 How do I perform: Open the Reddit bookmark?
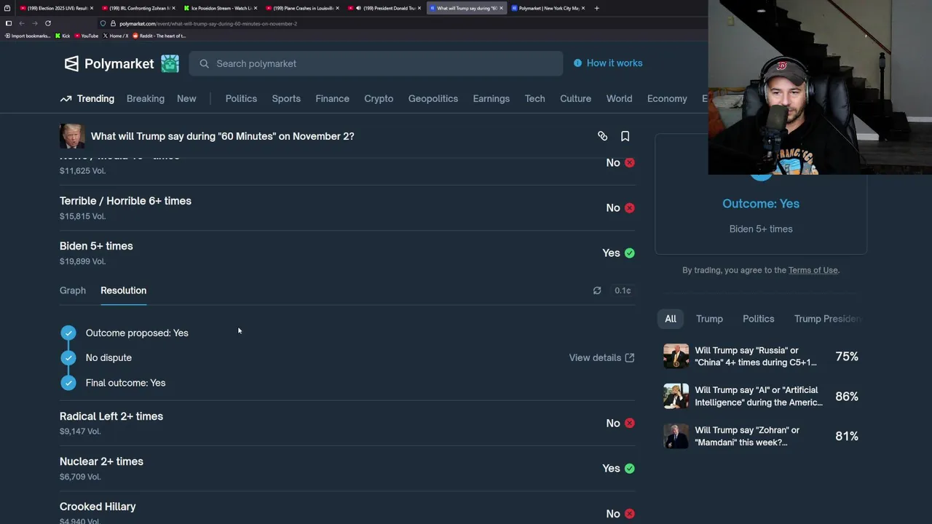[x=159, y=36]
